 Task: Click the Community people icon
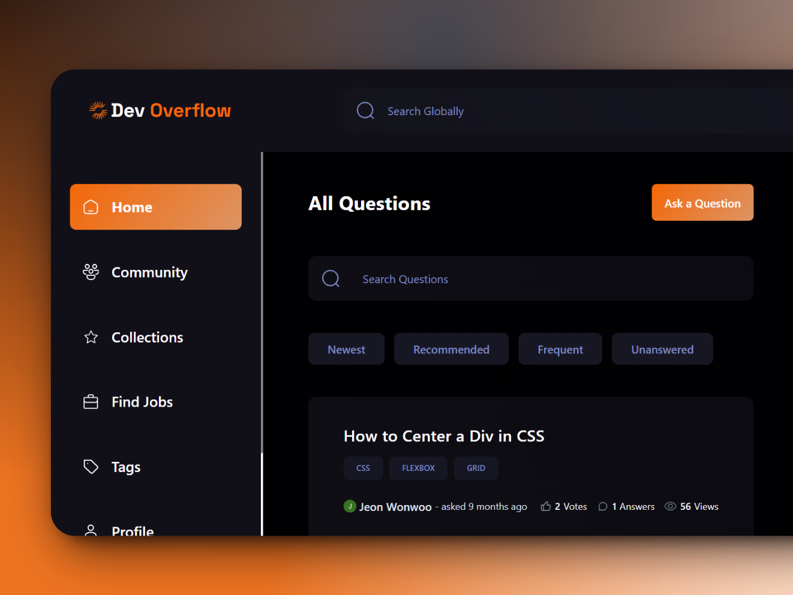91,272
